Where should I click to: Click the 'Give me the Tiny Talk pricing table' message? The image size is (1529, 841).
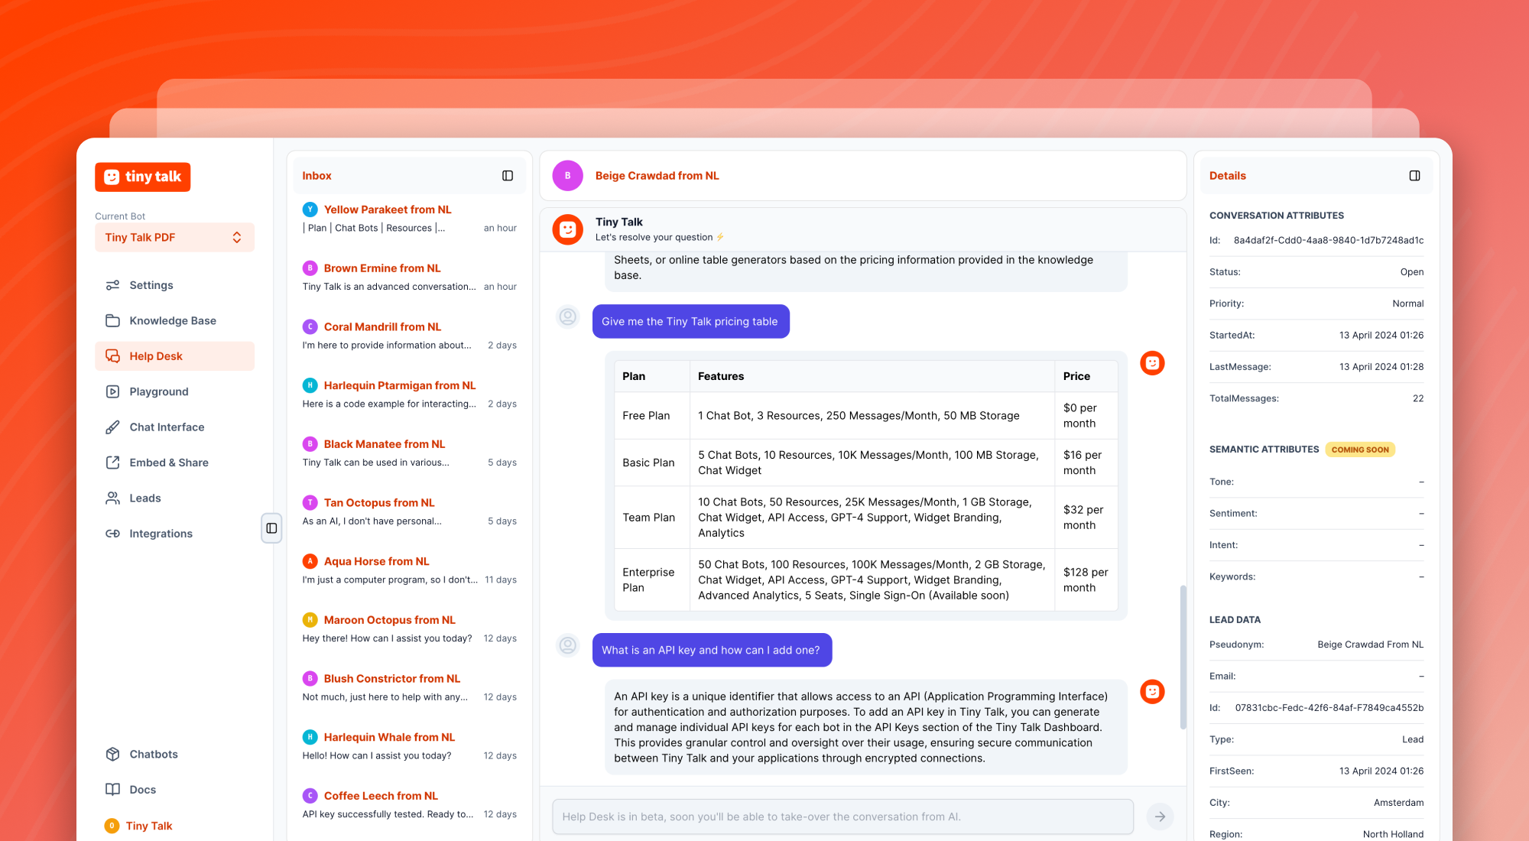point(690,322)
